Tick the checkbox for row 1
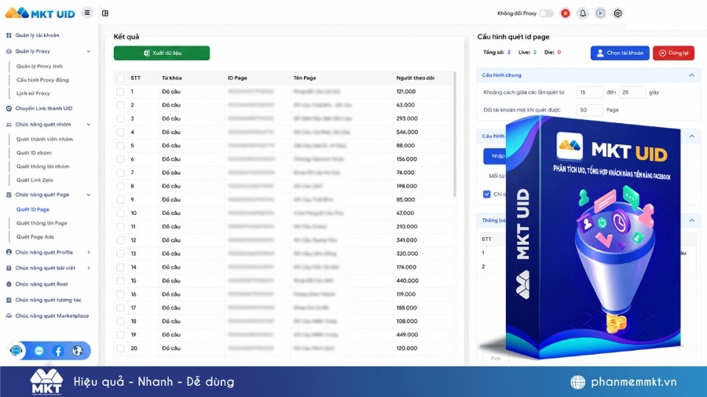The width and height of the screenshot is (707, 397). click(120, 92)
